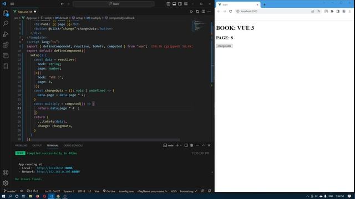Open Chrome side panel icon
The image size is (355, 199).
pyautogui.click(x=338, y=11)
